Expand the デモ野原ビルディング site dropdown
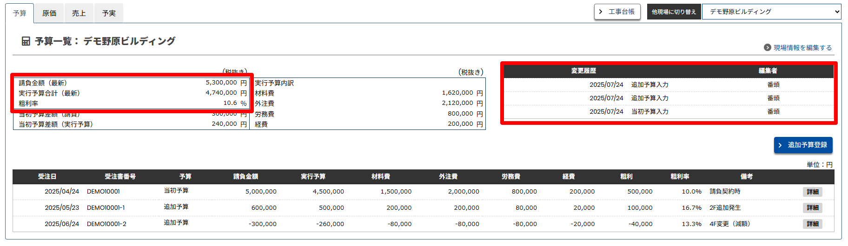Image resolution: width=848 pixels, height=246 pixels. tap(771, 12)
